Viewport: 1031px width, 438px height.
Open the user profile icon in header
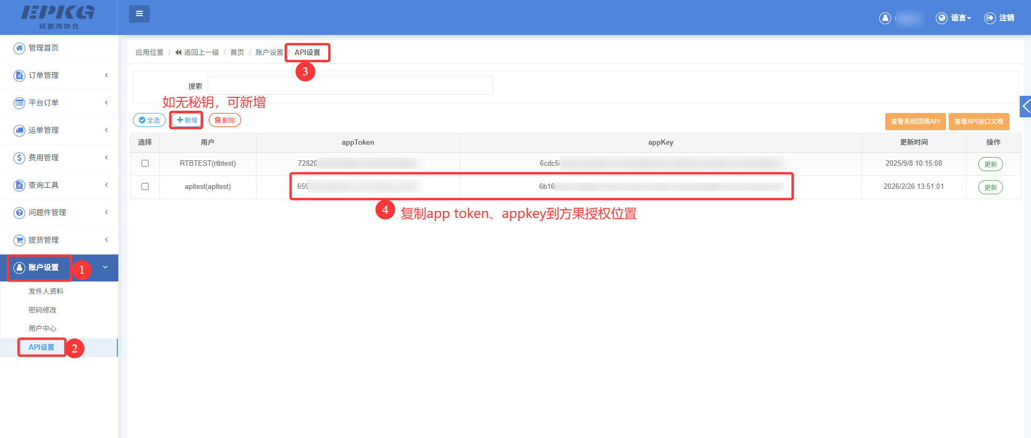coord(885,18)
